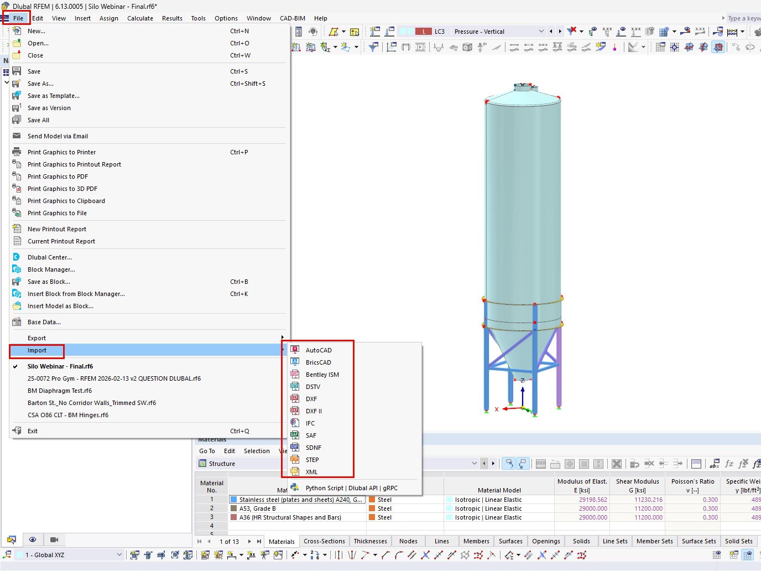Click the brown A53, Grade B color swatch
This screenshot has width=761, height=571.
pyautogui.click(x=233, y=508)
